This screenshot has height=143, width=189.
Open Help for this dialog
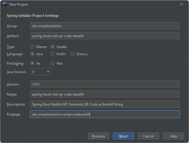click(173, 136)
